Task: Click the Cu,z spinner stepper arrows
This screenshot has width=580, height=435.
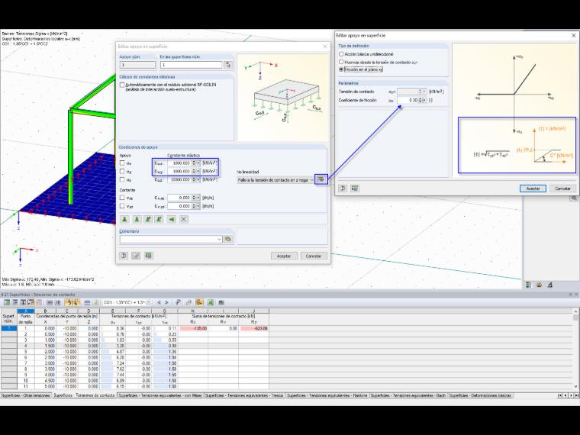Action: tap(194, 179)
